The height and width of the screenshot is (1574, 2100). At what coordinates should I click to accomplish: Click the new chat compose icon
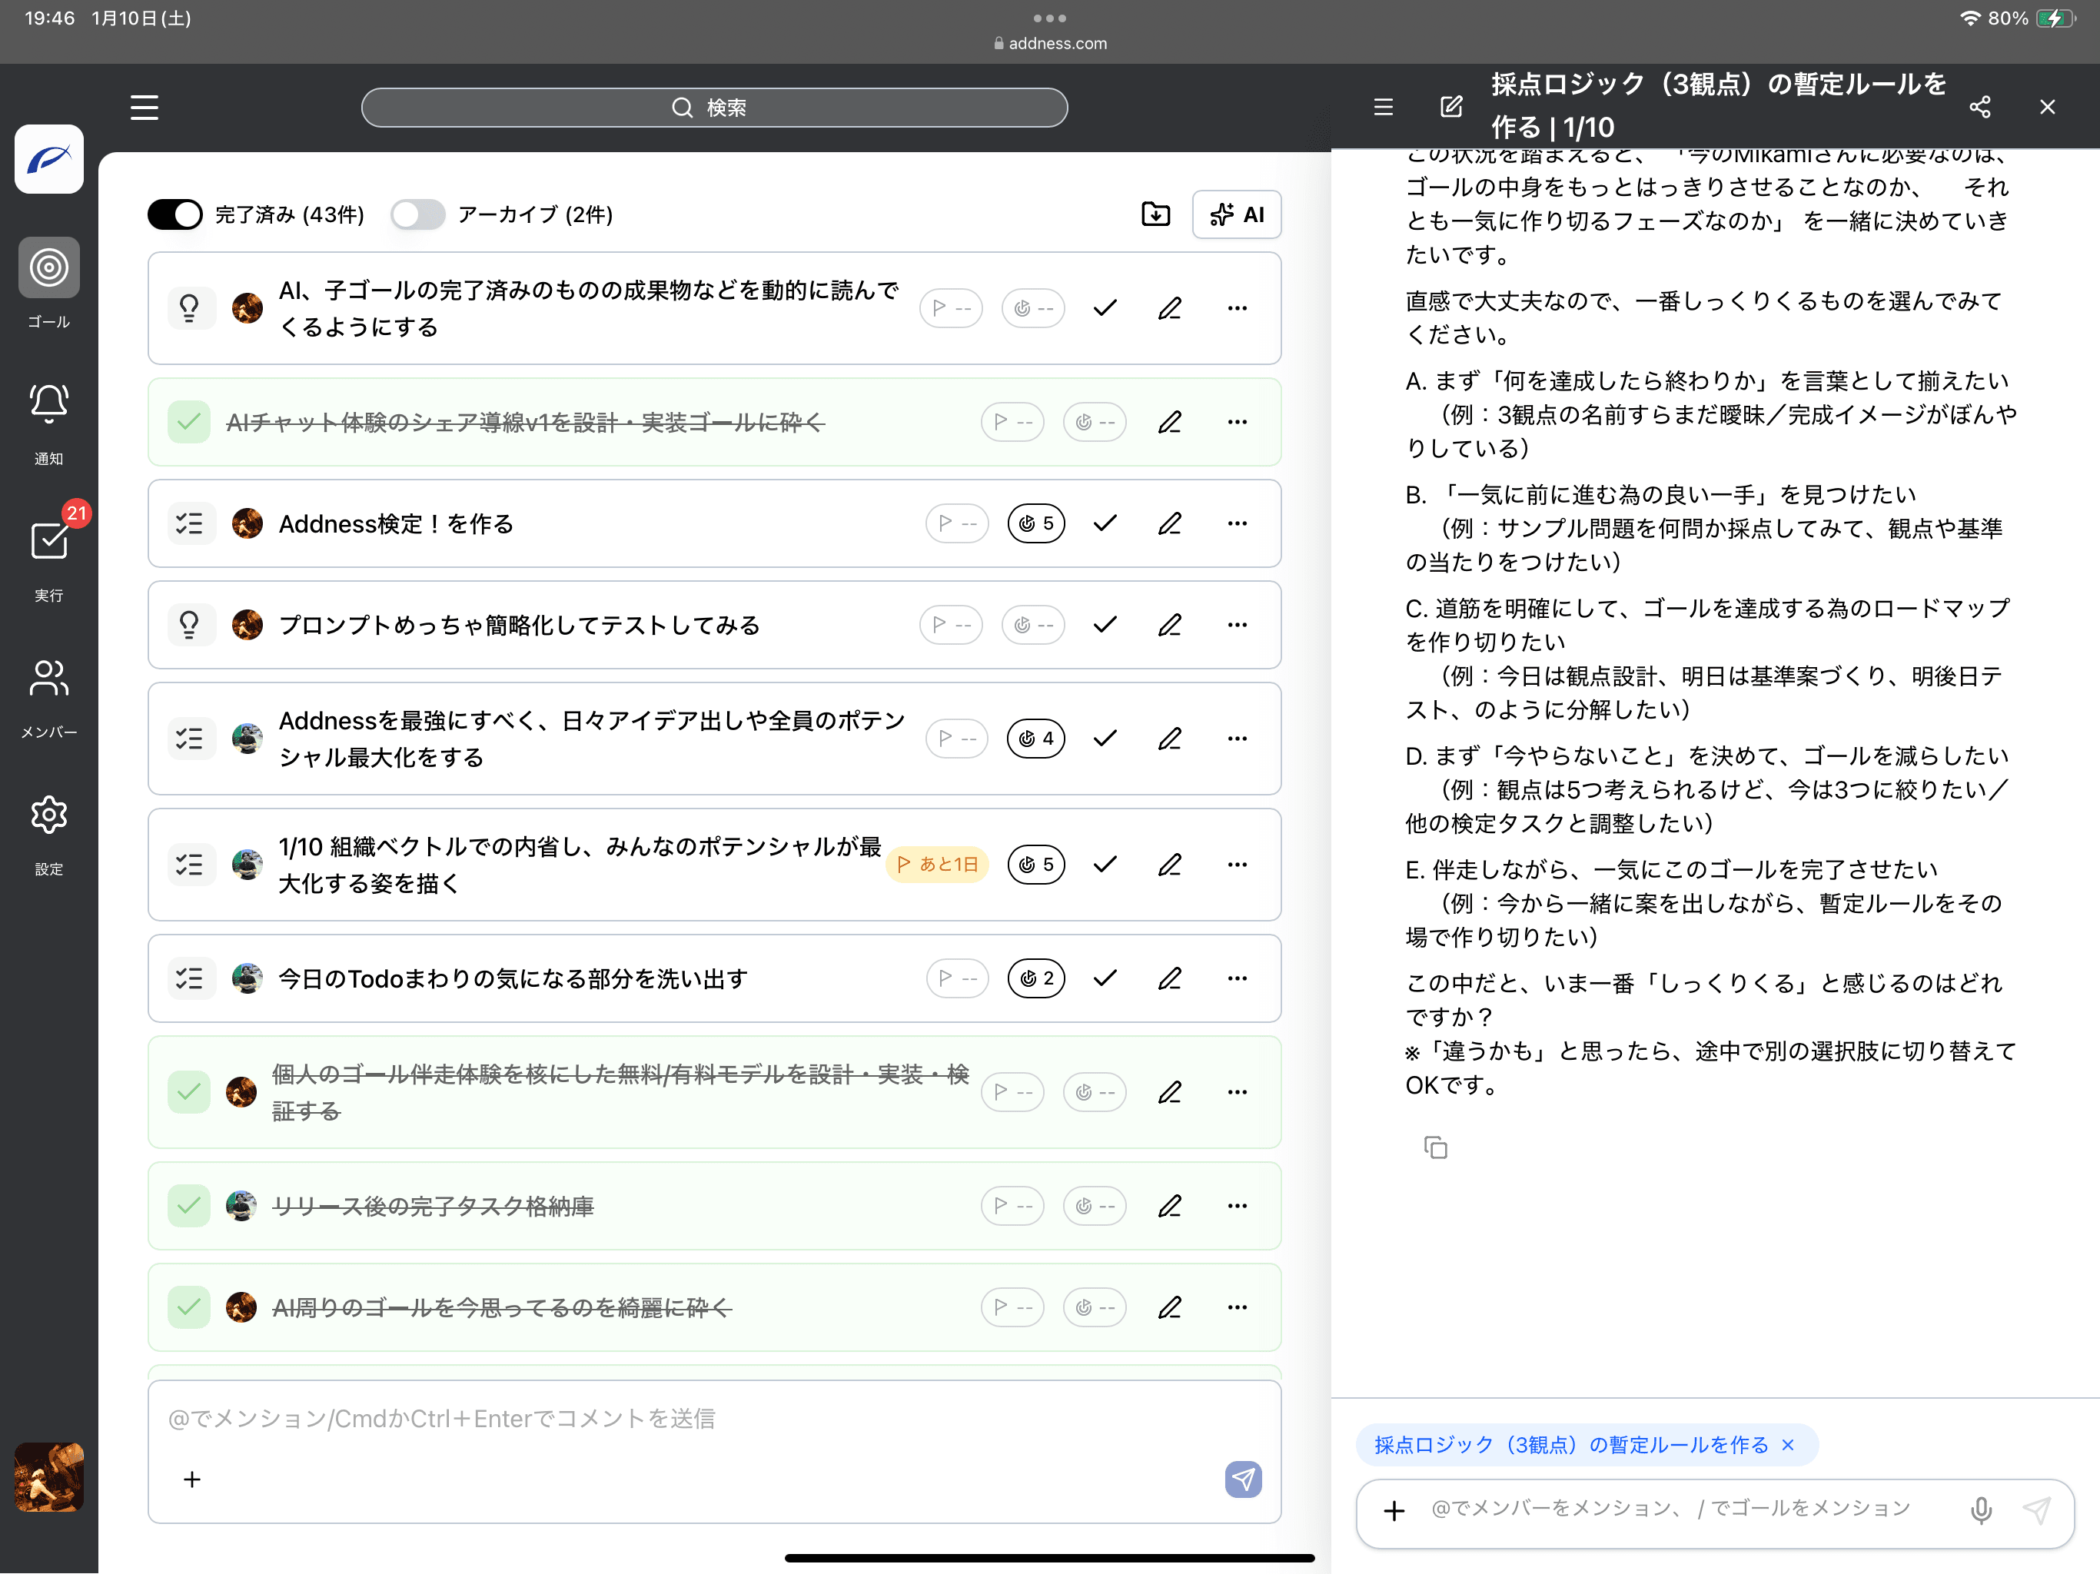1450,108
